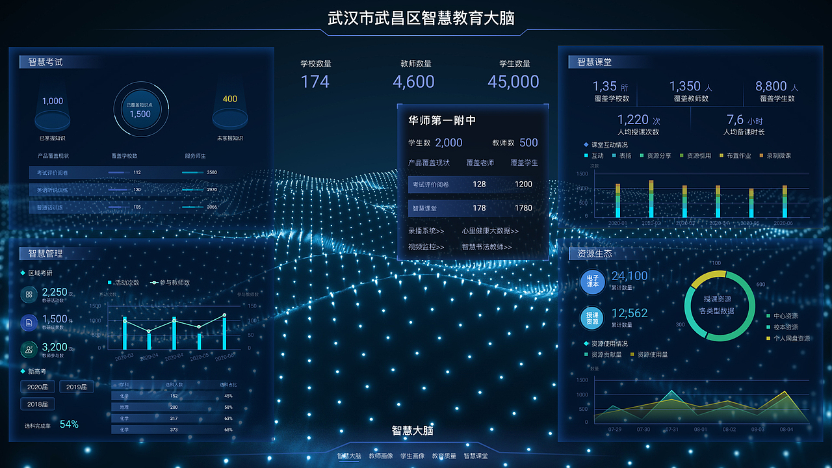
Task: Click the 电子课本 book icon
Action: (591, 282)
